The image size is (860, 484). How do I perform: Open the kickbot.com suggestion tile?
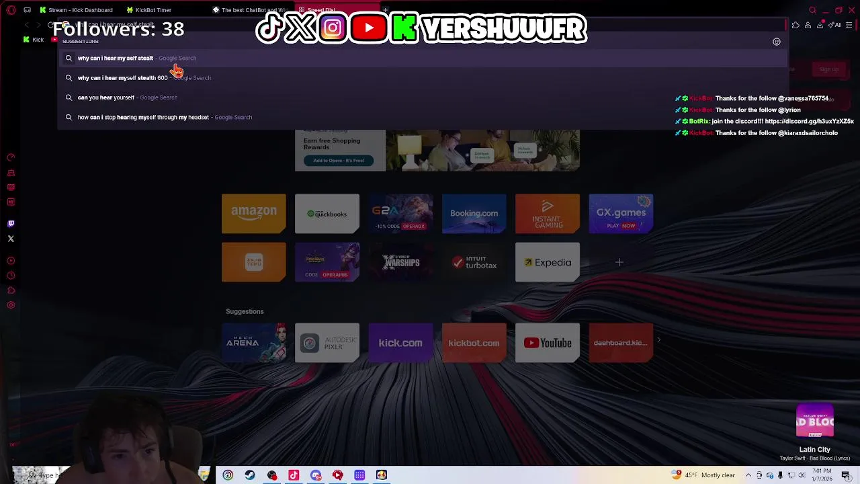(x=474, y=343)
